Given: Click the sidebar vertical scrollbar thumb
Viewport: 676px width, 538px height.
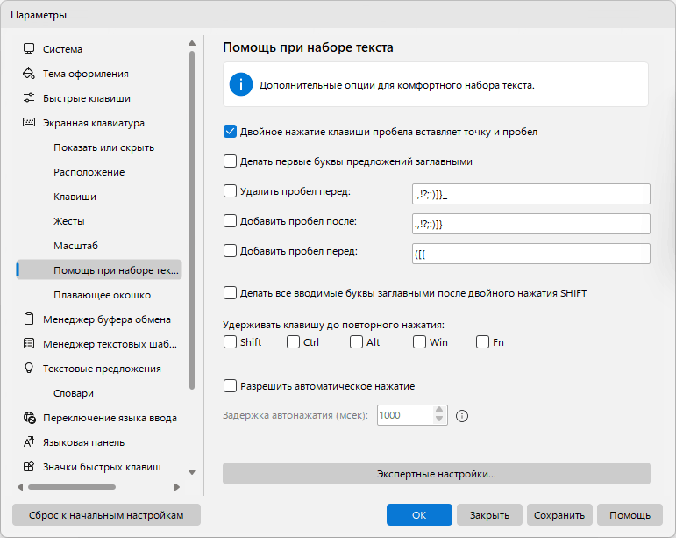Looking at the screenshot, I should [192, 220].
